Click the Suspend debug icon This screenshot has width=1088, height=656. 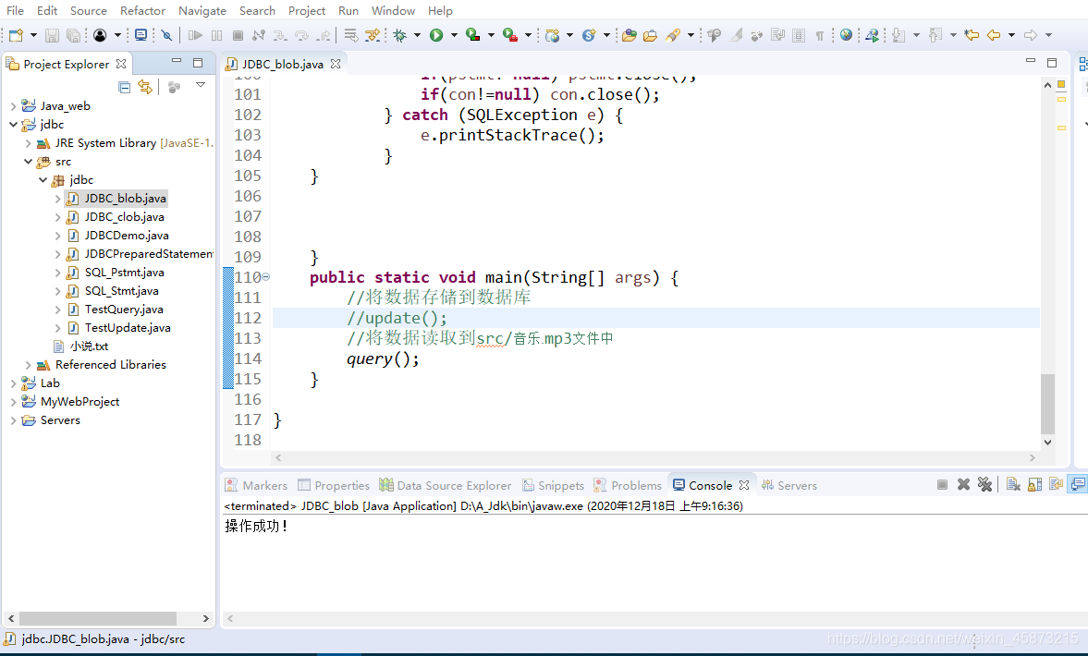click(216, 35)
